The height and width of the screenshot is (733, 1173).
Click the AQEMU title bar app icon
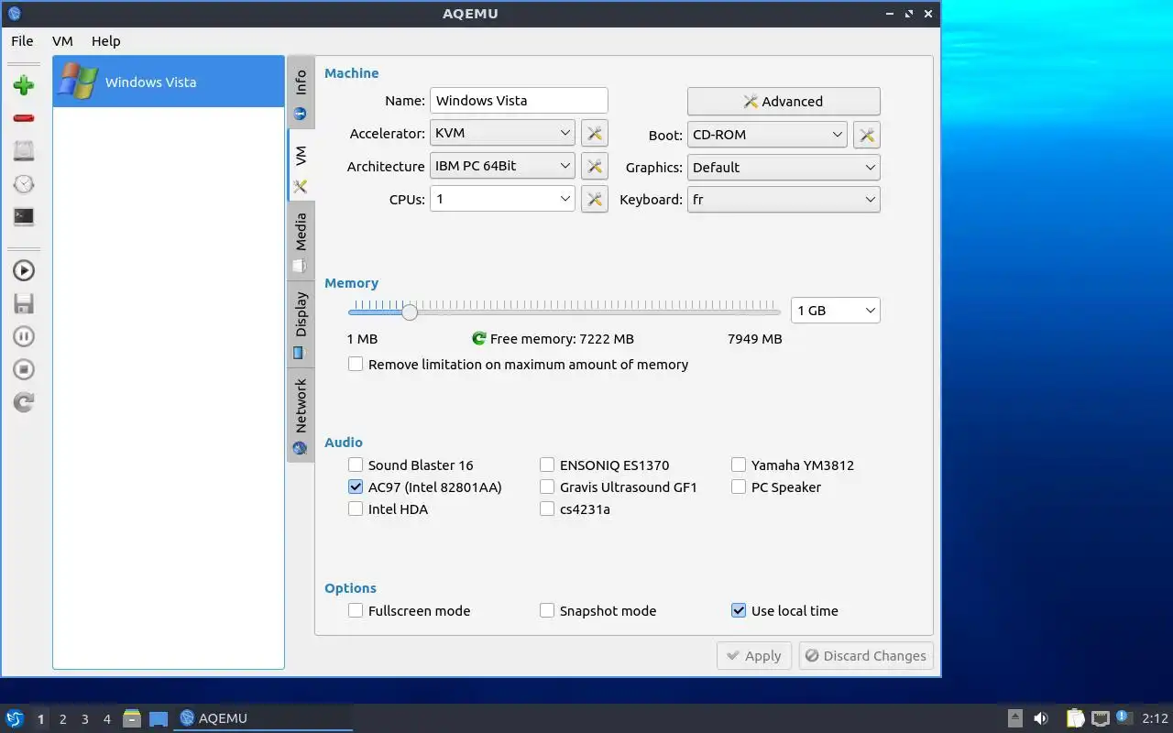point(14,13)
